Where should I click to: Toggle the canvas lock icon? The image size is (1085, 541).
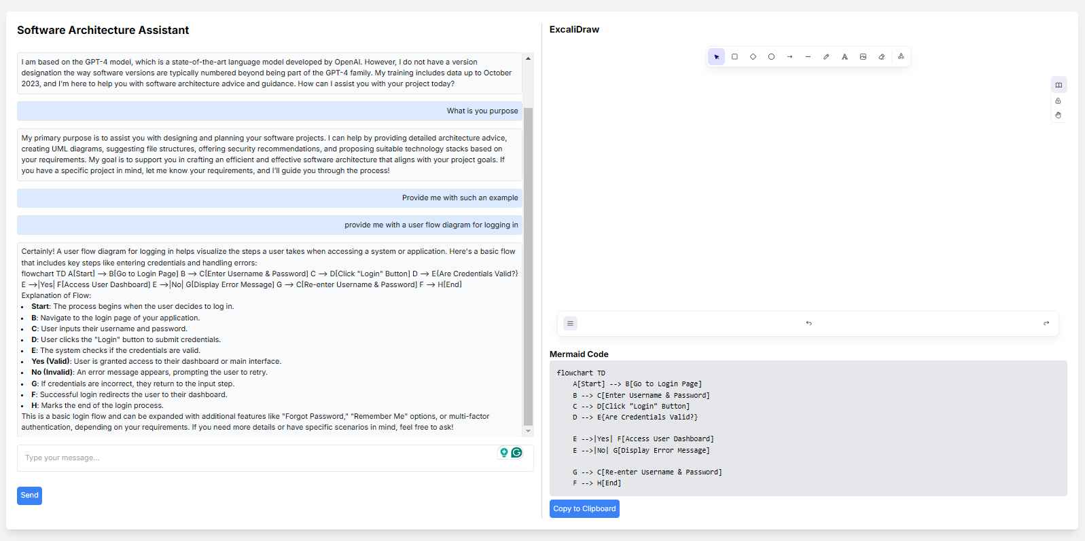pos(1058,101)
